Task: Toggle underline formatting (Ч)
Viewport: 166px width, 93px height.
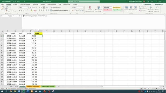Action: click(x=24, y=10)
